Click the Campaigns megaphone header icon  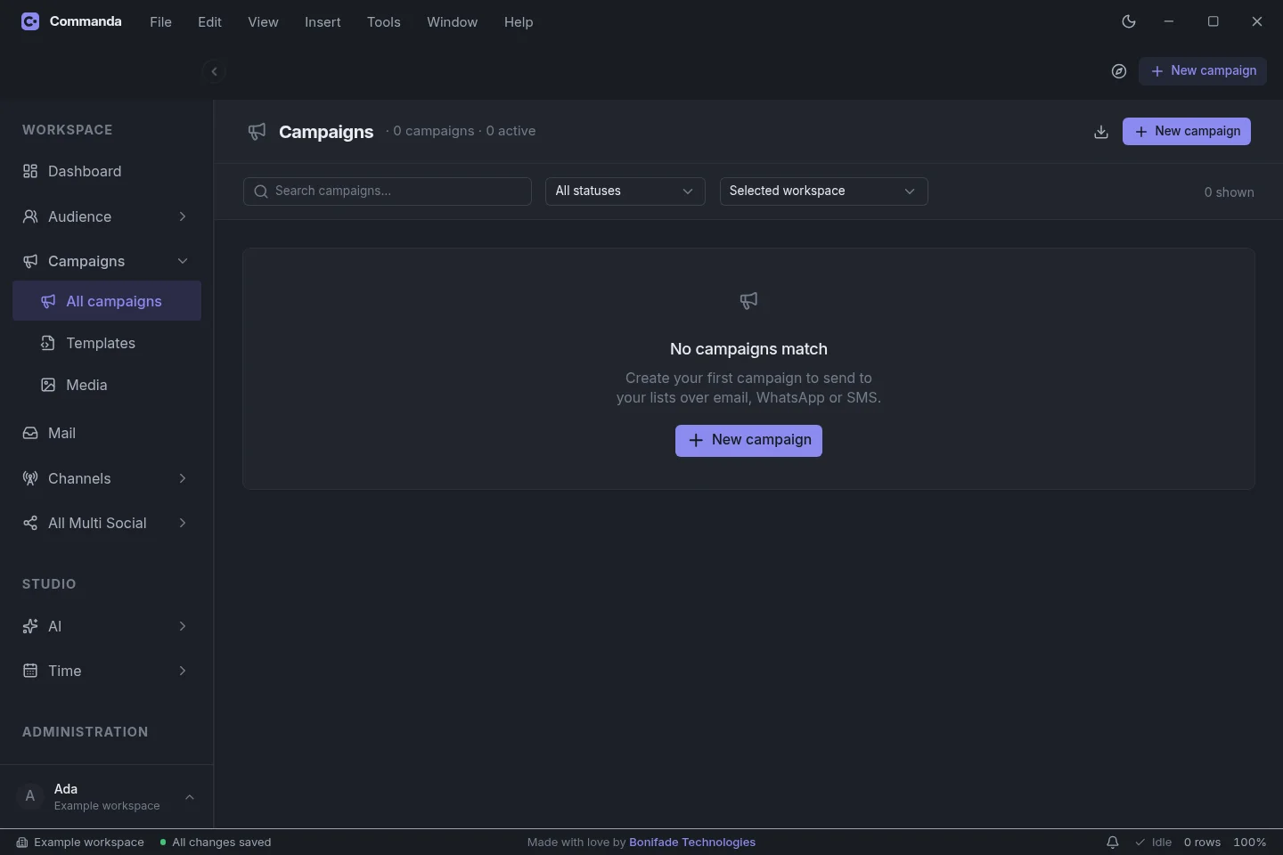(x=257, y=132)
